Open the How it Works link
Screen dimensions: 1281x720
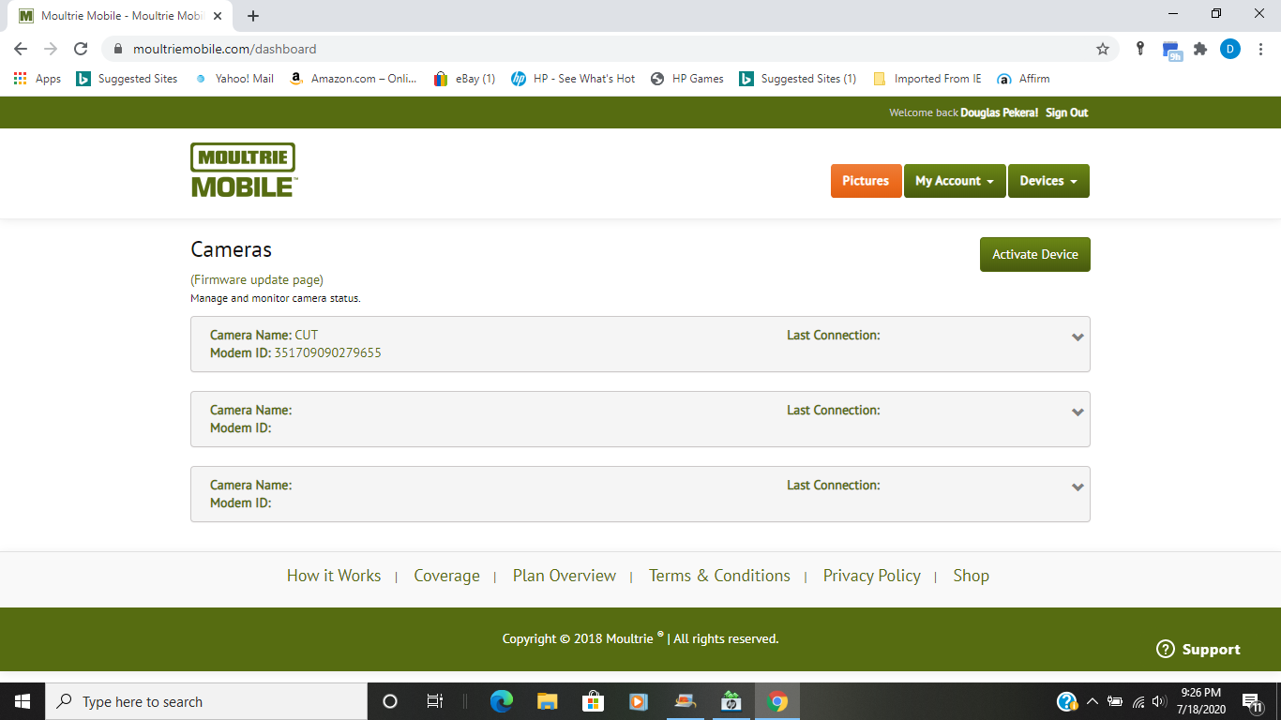point(334,576)
